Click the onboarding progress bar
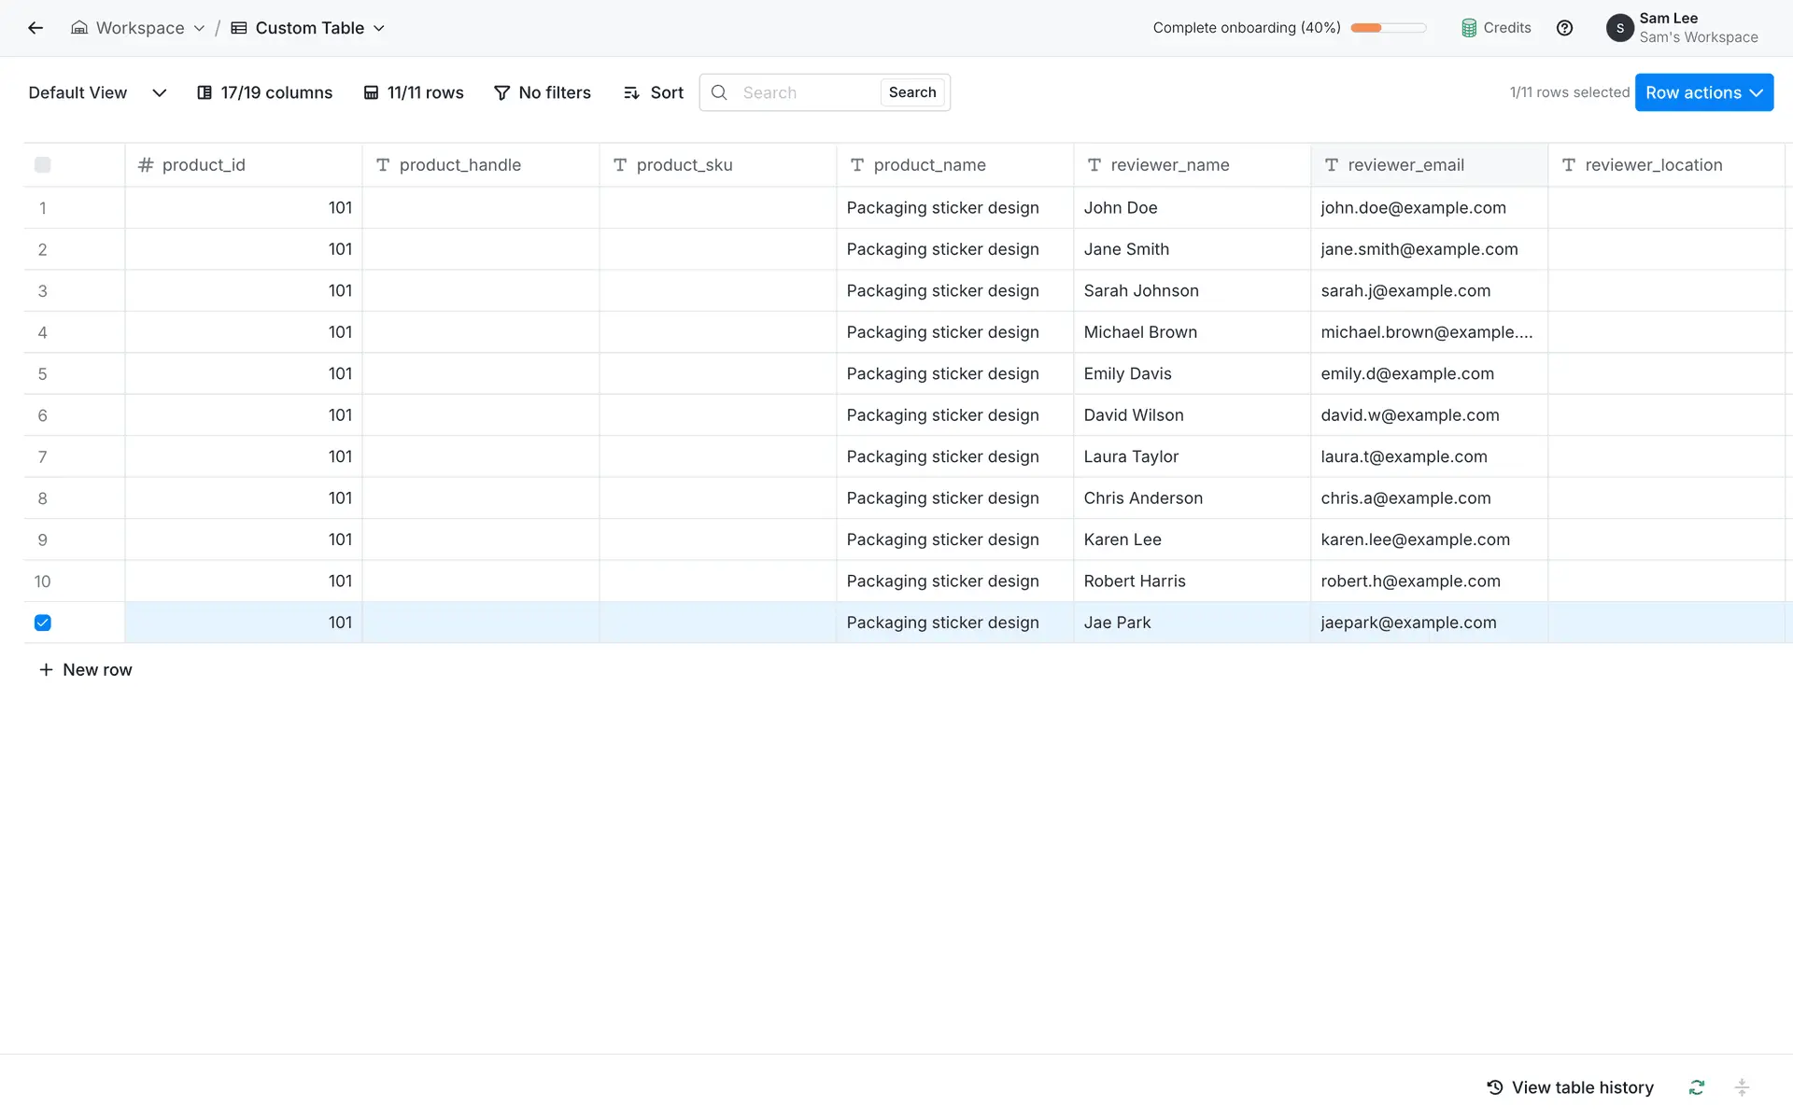 (x=1388, y=28)
